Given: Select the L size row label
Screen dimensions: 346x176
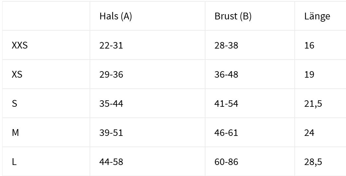Looking at the screenshot, I should (x=14, y=162).
